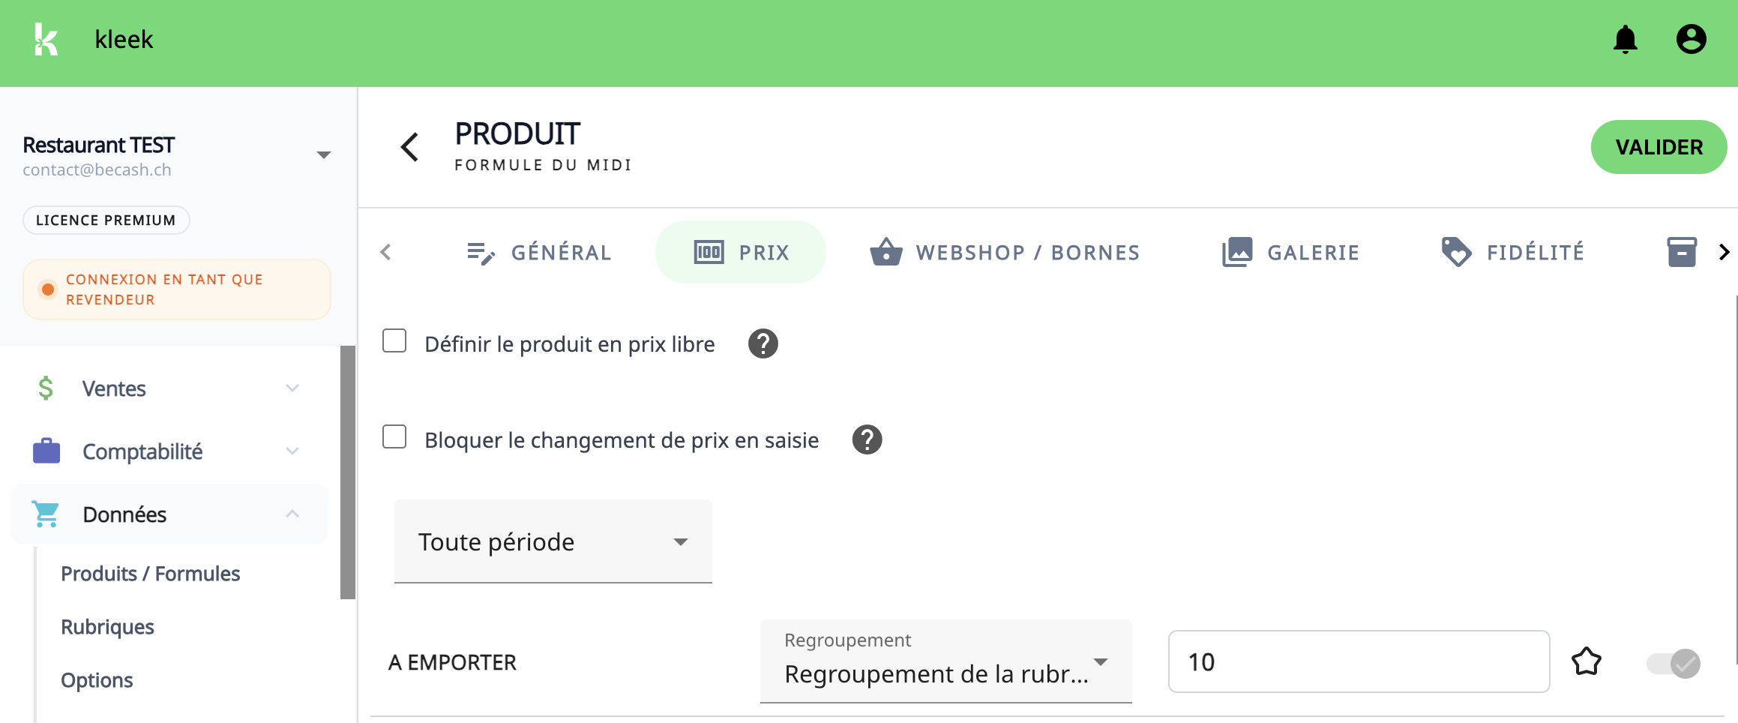Click the VALIDER button
This screenshot has height=723, width=1738.
tap(1659, 147)
